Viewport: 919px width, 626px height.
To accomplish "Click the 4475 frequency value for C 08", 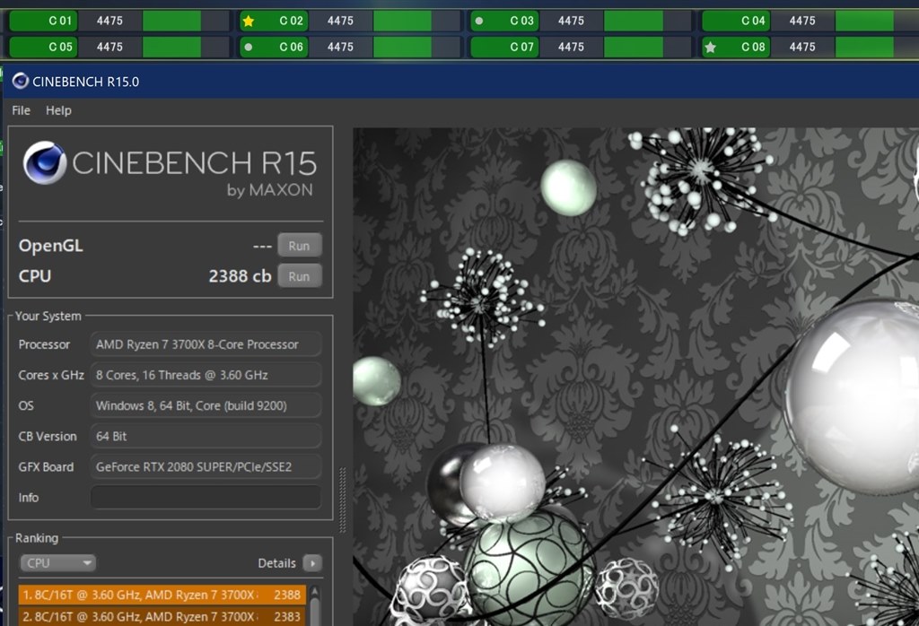I will point(802,47).
